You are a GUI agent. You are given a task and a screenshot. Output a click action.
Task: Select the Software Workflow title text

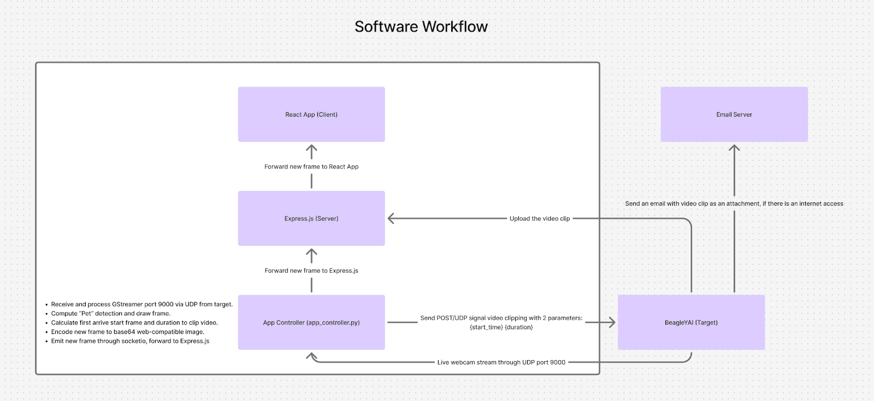(421, 27)
